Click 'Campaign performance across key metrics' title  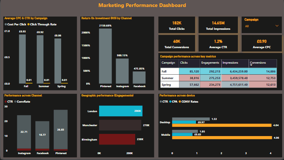[x=188, y=56]
